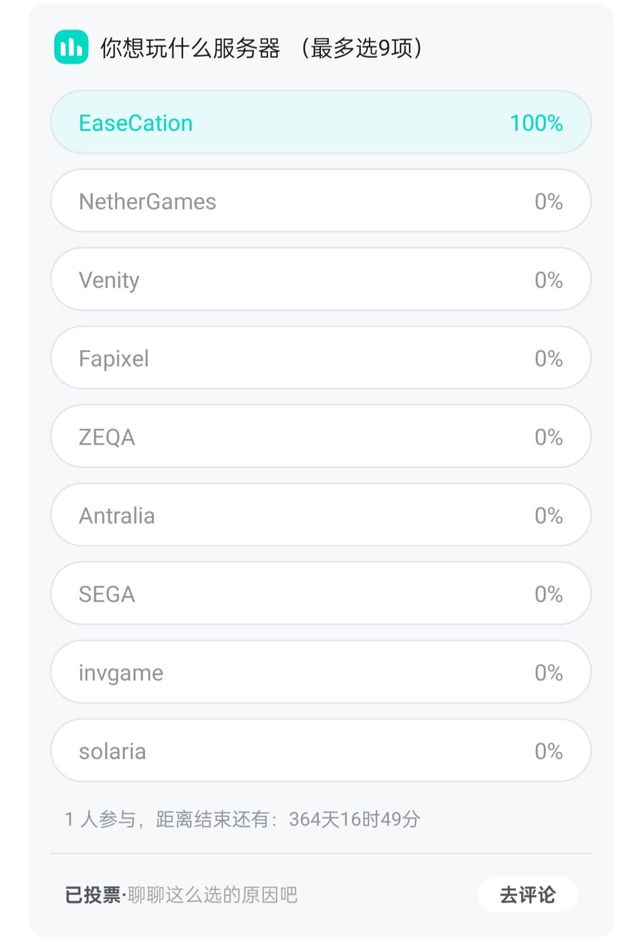Click participant count and remaining time text
The image size is (642, 943).
(243, 819)
